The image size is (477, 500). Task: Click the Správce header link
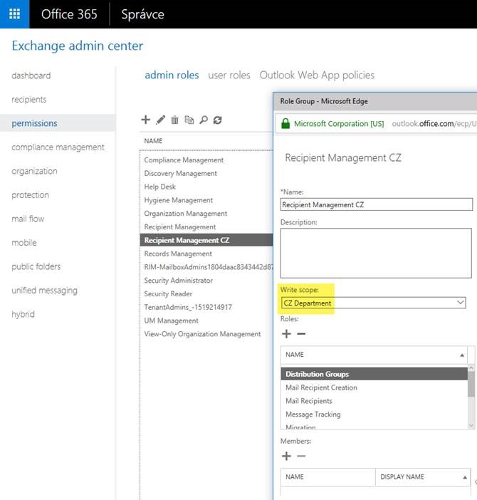click(x=143, y=15)
